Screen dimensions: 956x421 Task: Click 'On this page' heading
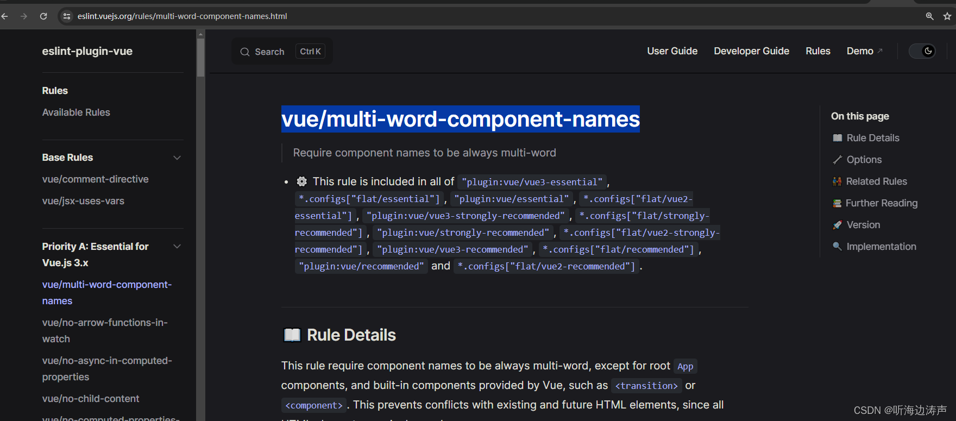pyautogui.click(x=860, y=116)
